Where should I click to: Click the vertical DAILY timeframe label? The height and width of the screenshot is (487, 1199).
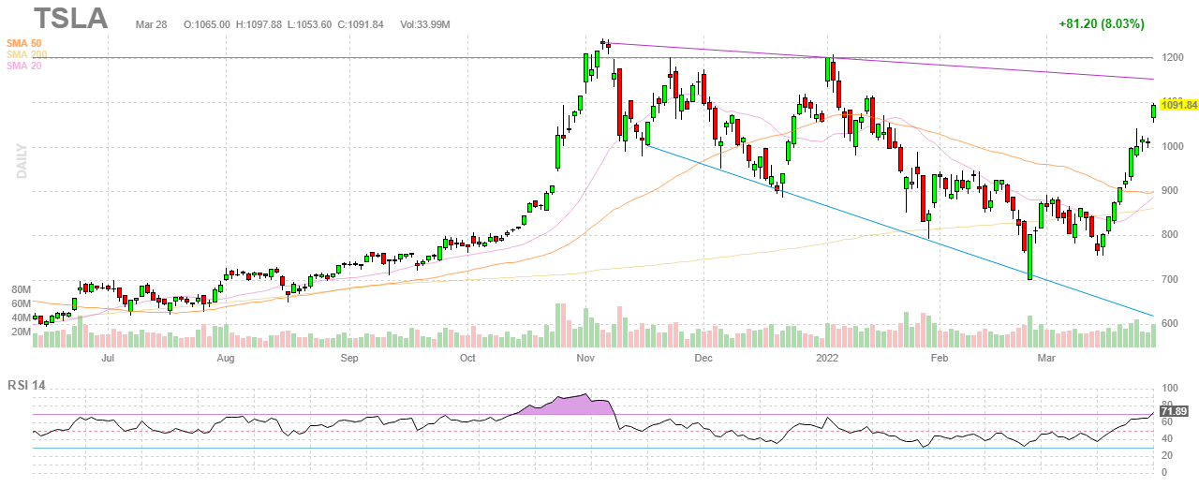pos(20,161)
